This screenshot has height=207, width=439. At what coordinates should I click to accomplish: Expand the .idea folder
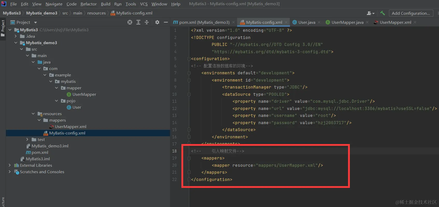[x=16, y=36]
